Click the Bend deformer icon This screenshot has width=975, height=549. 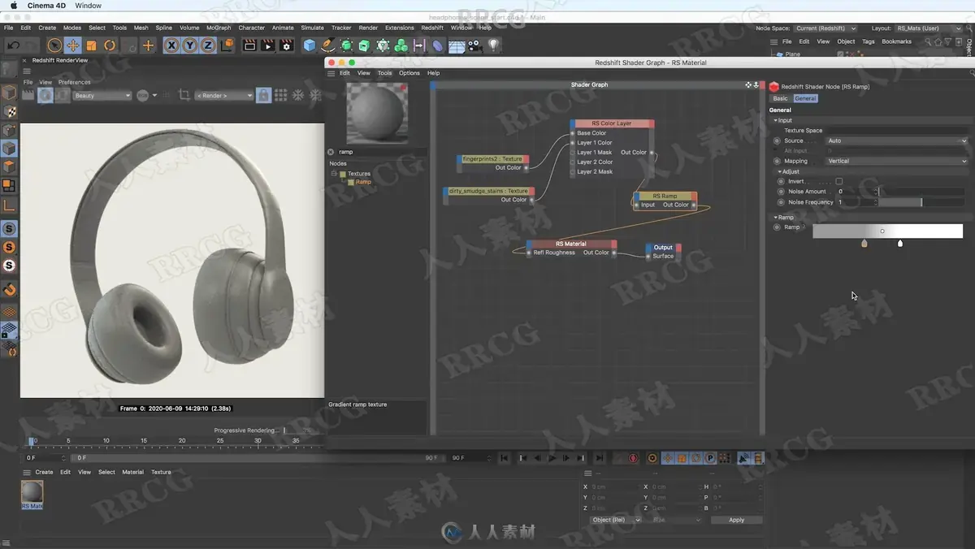438,45
